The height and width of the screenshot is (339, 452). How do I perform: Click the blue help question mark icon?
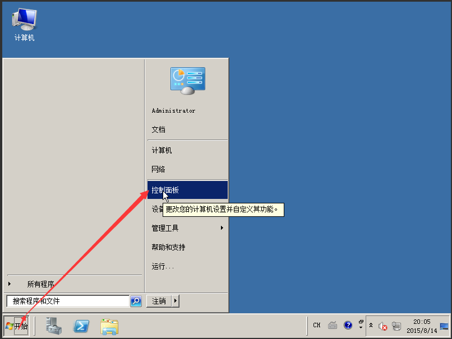(348, 325)
